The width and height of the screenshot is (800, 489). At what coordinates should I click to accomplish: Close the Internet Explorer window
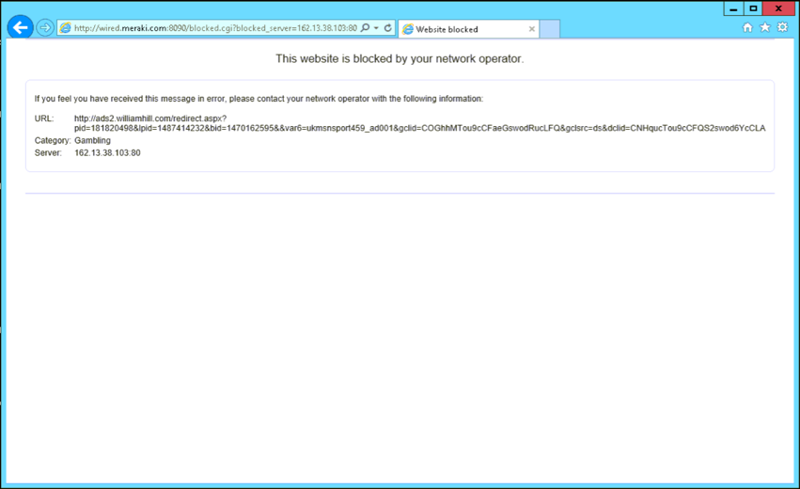[778, 8]
